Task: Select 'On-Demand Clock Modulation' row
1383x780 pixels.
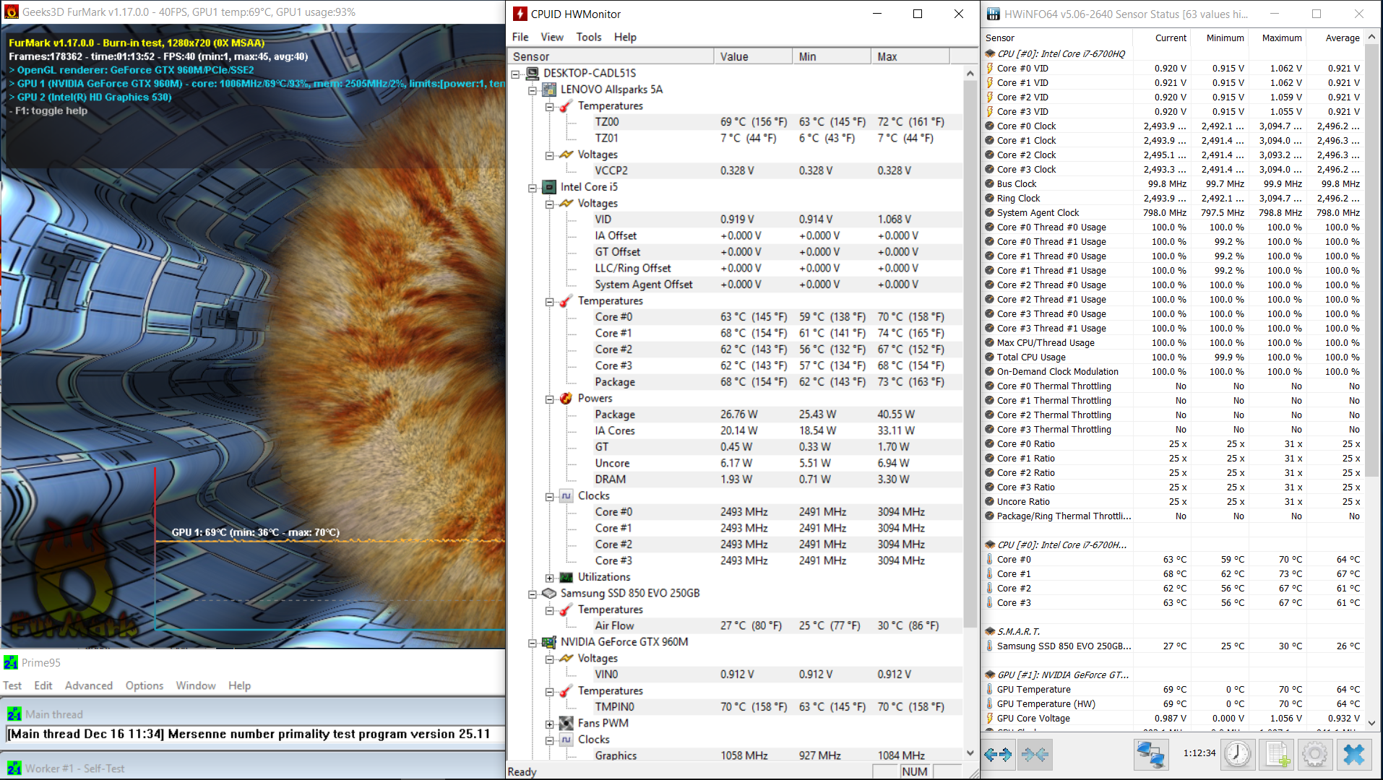Action: [1173, 371]
